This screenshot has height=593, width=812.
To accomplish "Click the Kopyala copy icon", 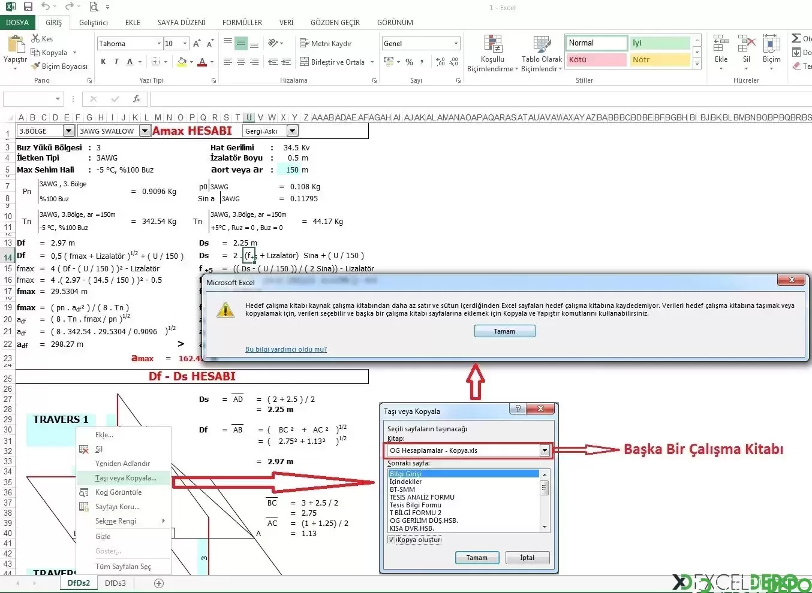I will click(x=35, y=53).
